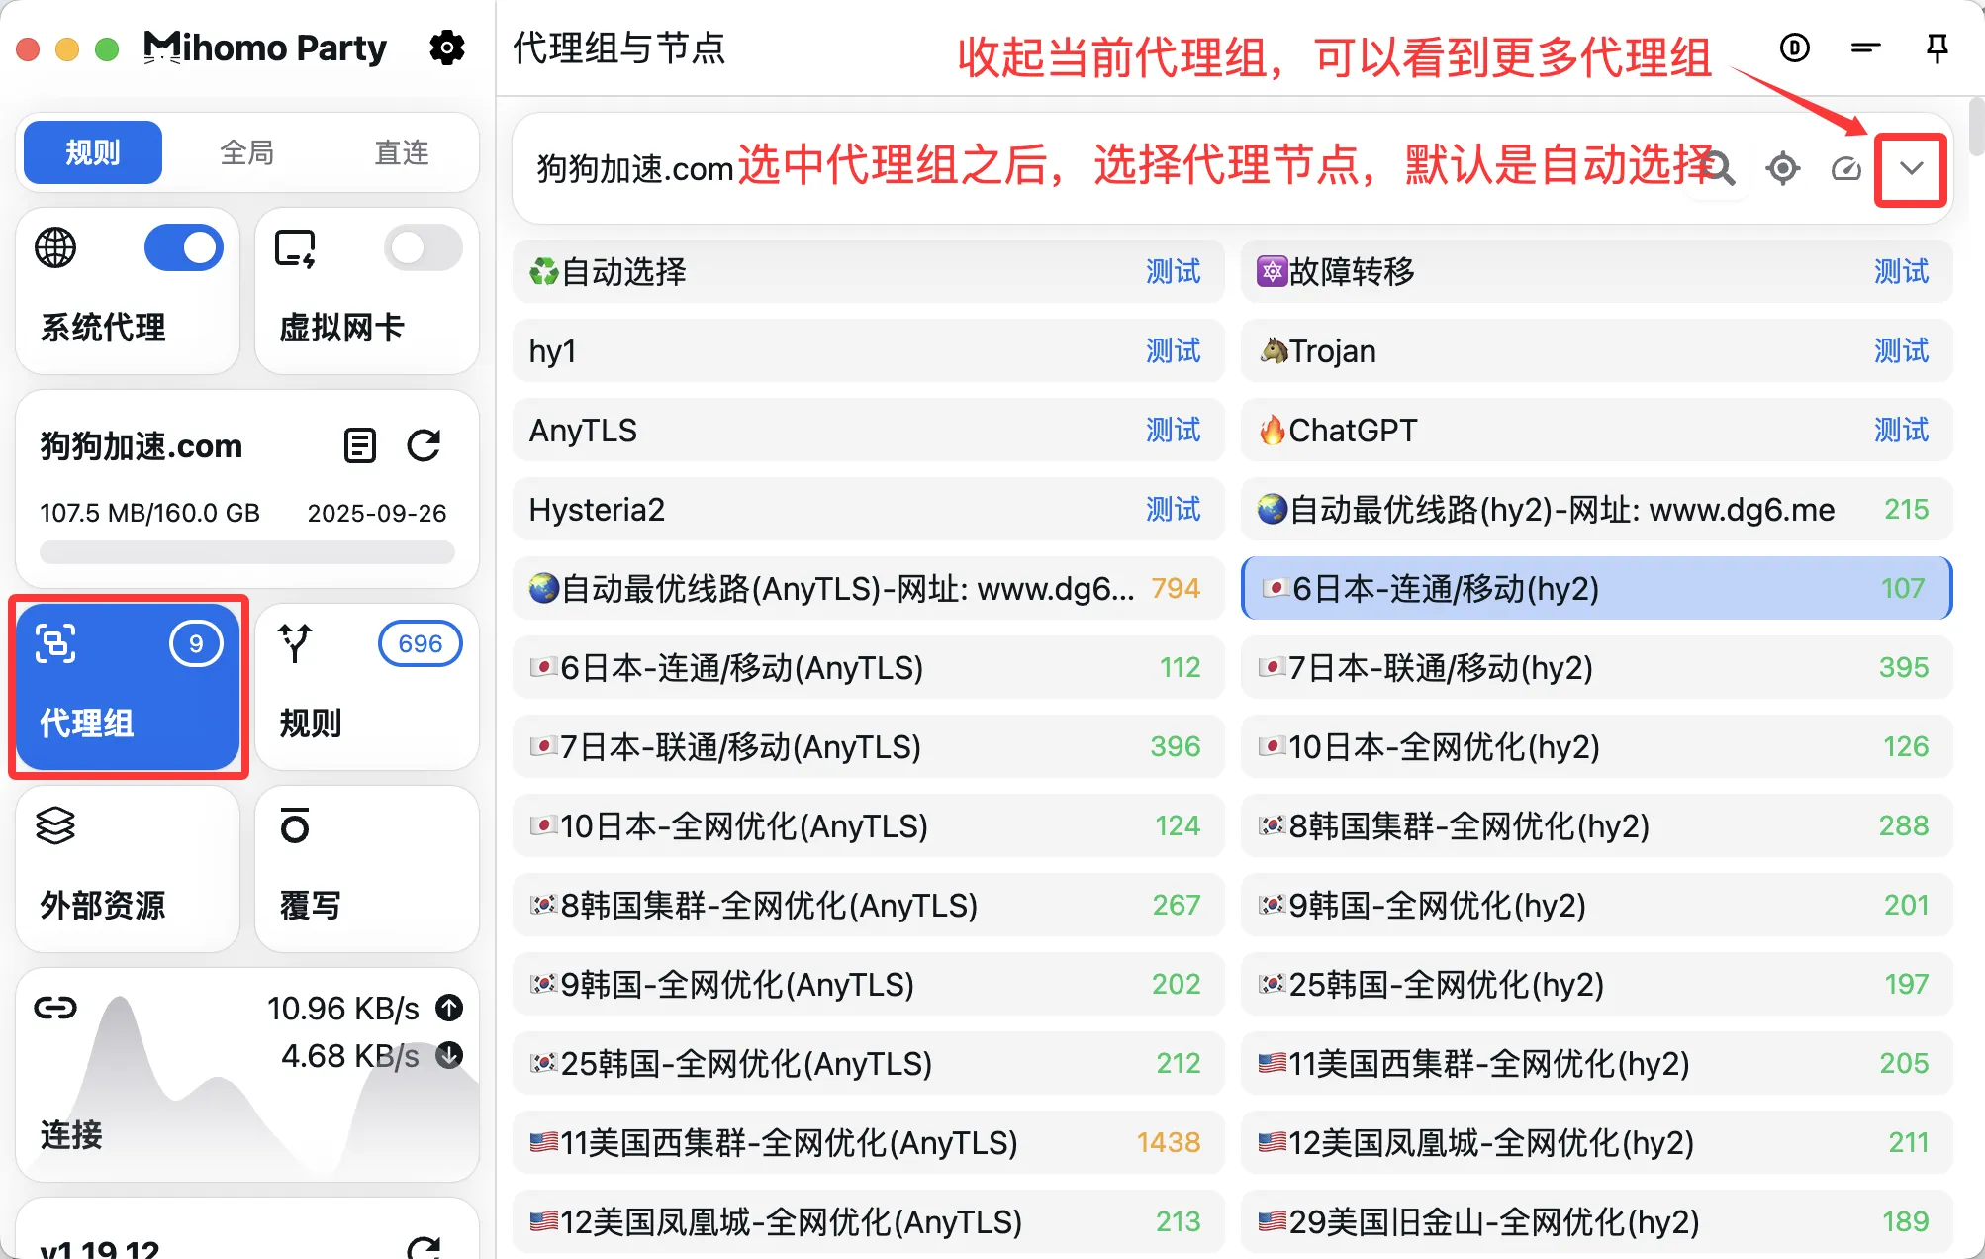Viewport: 1985px width, 1259px height.
Task: Open the sidebar layout icon next to pin
Action: pos(1866,48)
